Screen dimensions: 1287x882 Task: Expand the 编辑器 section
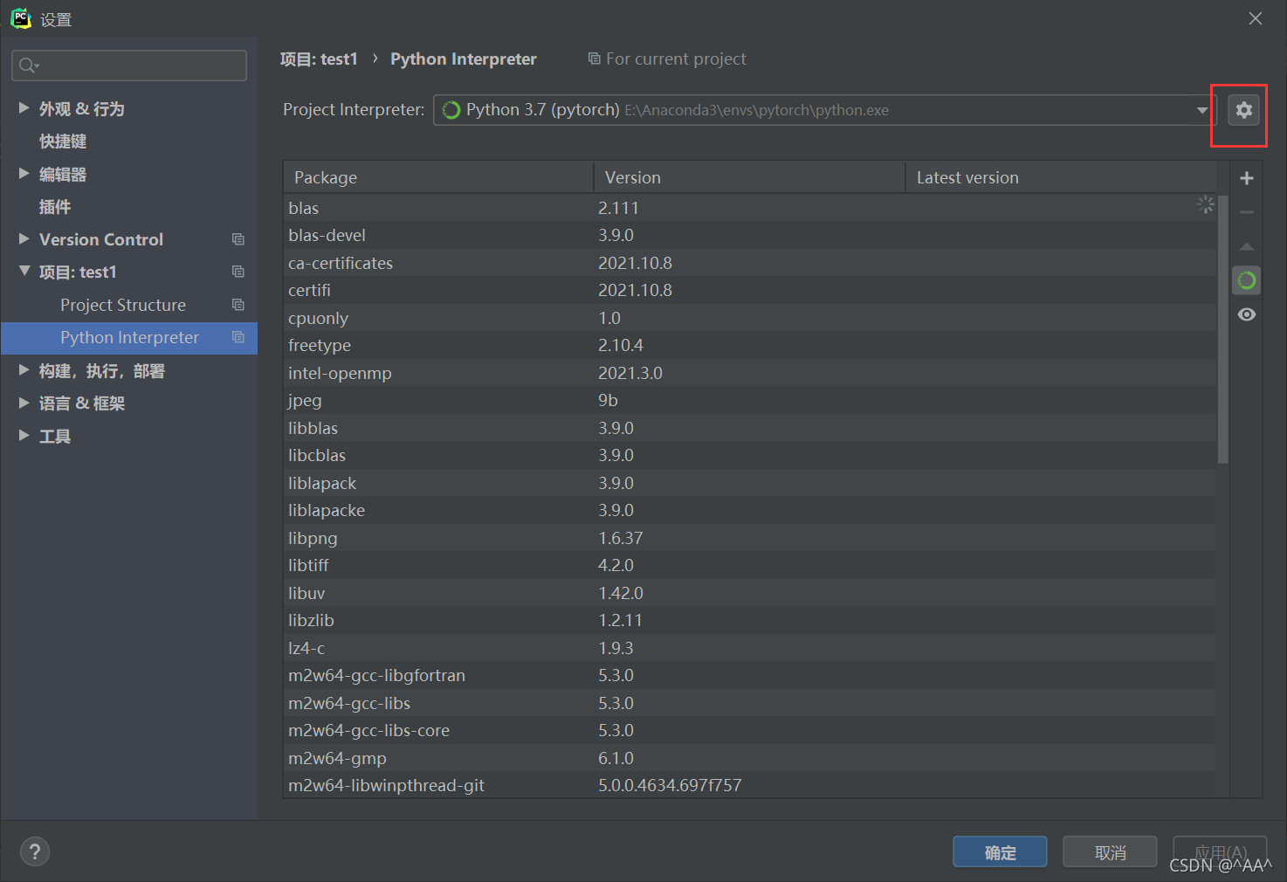pos(24,173)
